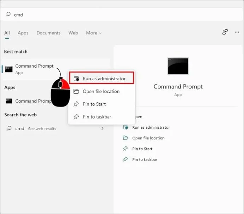The image size is (244, 214).
Task: Click the Command Prompt title in details pane
Action: coord(178,87)
